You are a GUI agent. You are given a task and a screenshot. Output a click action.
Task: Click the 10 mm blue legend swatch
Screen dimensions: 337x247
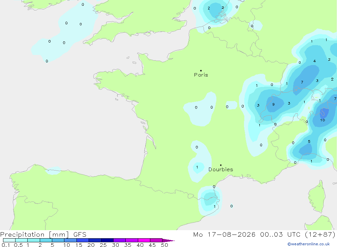tap(70, 240)
